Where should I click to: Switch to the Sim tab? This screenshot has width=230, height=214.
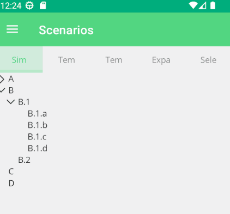pos(21,59)
